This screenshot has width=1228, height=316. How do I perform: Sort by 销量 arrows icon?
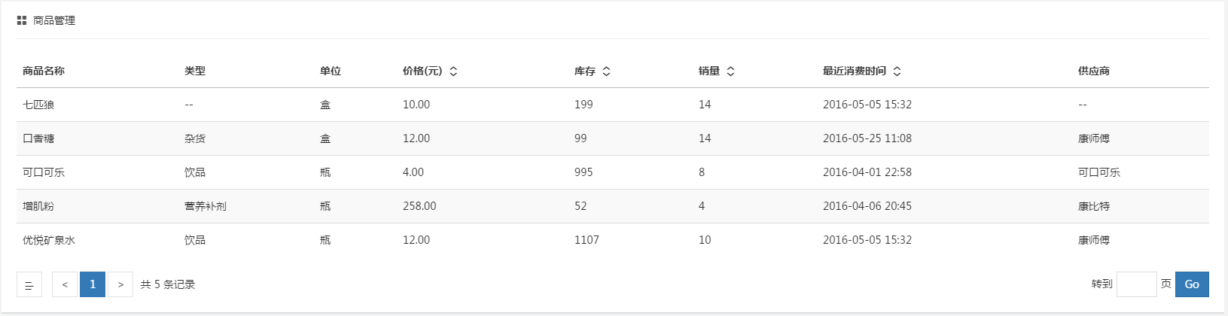pyautogui.click(x=730, y=71)
